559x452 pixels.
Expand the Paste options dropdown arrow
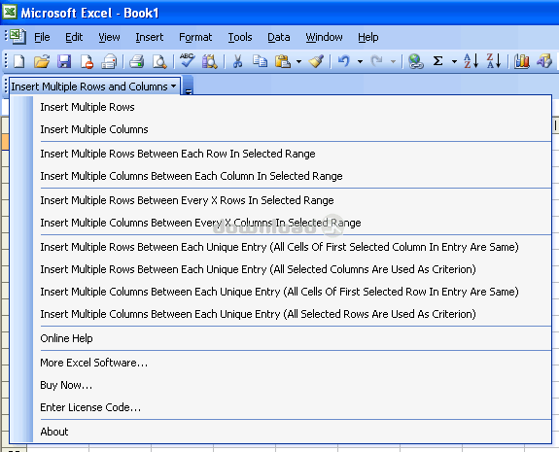pyautogui.click(x=298, y=62)
